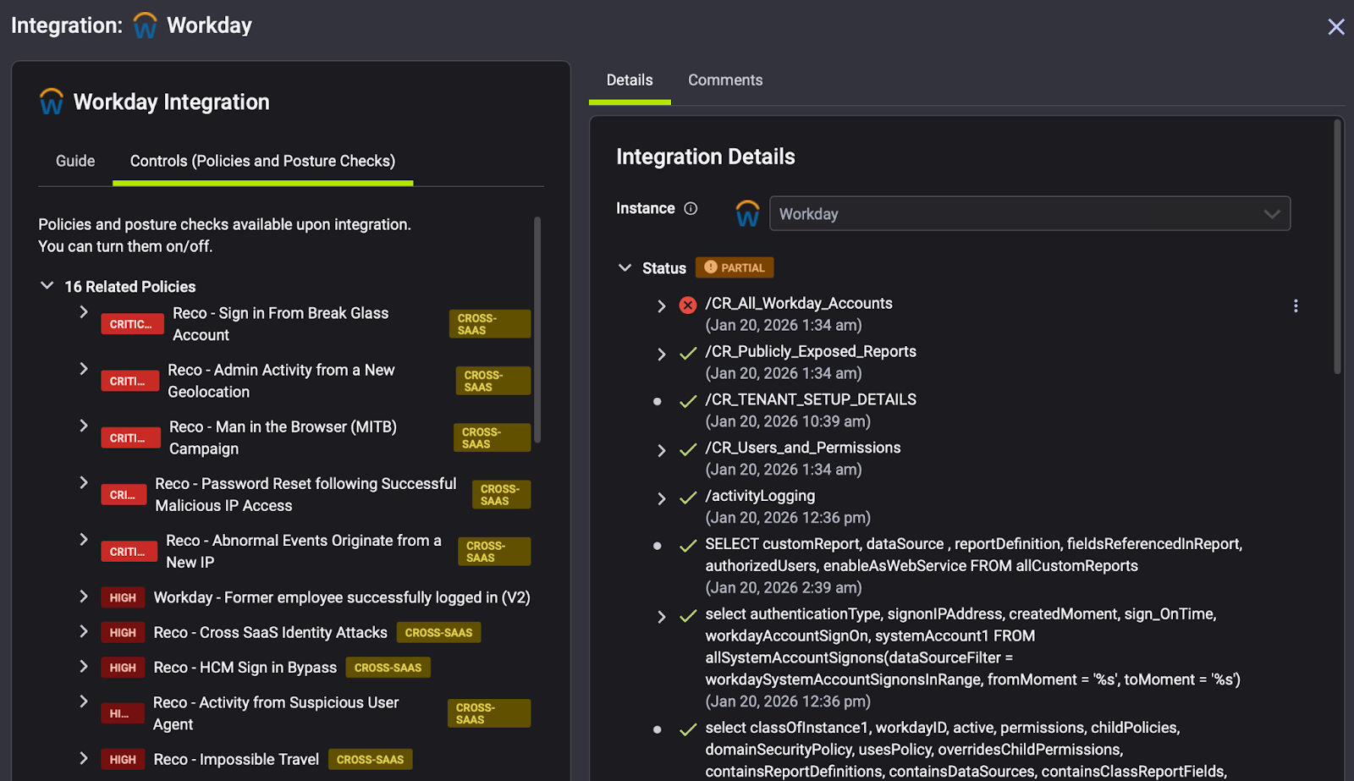Click CROSS-SAAS tag on Impossible Travel

pyautogui.click(x=370, y=760)
